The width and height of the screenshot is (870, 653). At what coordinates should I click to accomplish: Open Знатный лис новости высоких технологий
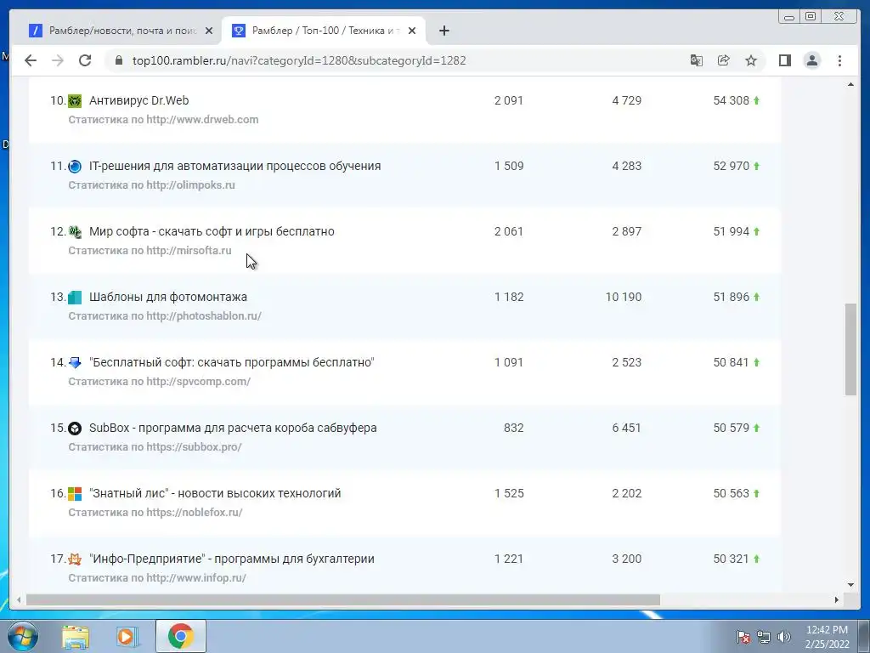pos(215,494)
